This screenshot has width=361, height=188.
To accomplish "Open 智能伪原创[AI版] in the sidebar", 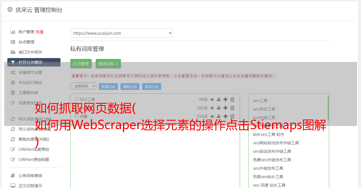I will point(34,139).
